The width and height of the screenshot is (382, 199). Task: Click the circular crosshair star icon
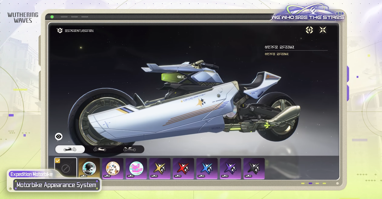[x=309, y=30]
